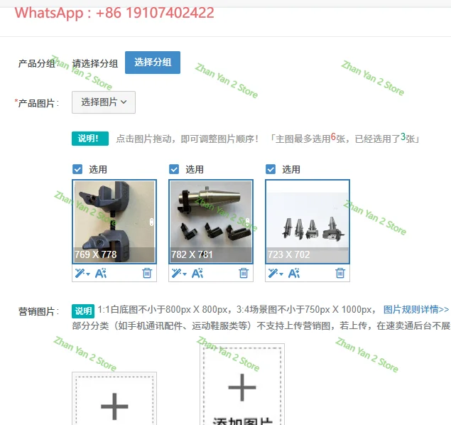Click the first marketing image plus placeholder
Viewport: 451px width, 425px height.
114,399
